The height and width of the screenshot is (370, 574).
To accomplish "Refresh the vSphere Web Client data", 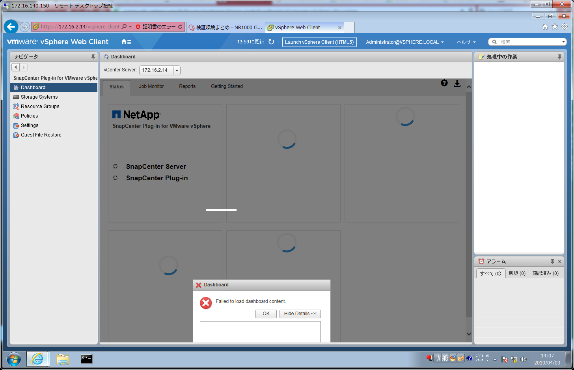I will click(271, 42).
